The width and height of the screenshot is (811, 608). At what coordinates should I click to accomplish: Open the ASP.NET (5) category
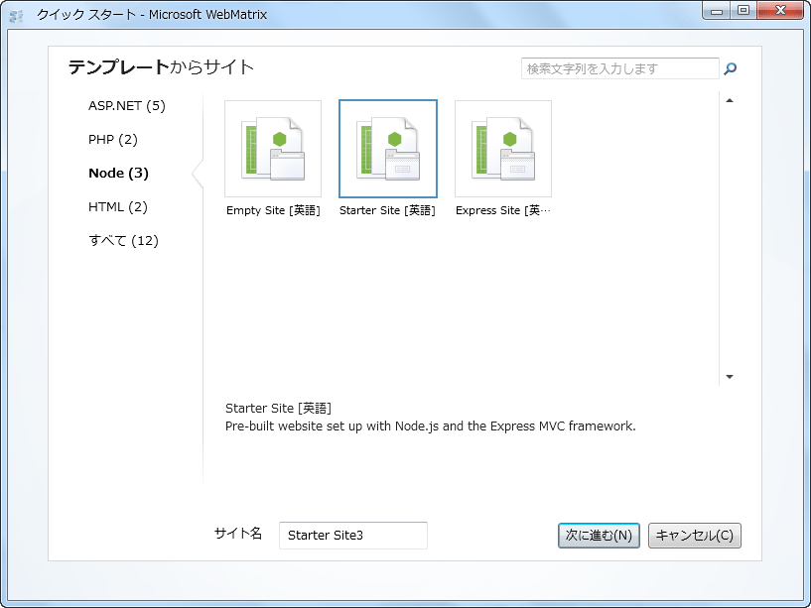(x=127, y=106)
